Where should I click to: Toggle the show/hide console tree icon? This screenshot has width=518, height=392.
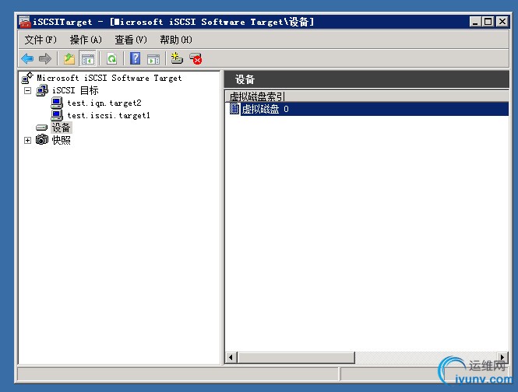click(x=87, y=59)
